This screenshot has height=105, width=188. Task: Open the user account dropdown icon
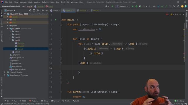point(107,6)
